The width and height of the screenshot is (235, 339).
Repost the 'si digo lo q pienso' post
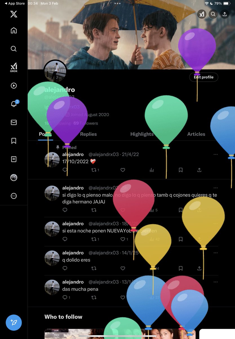coord(94,210)
